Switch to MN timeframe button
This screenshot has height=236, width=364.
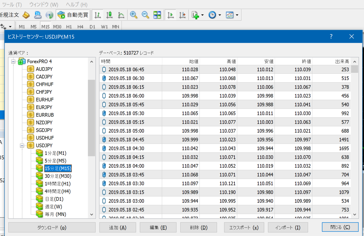116,27
